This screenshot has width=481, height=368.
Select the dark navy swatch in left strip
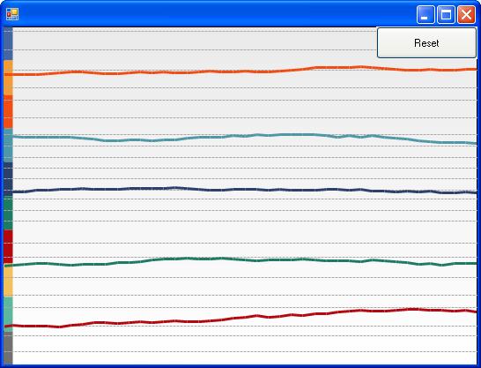pos(8,179)
